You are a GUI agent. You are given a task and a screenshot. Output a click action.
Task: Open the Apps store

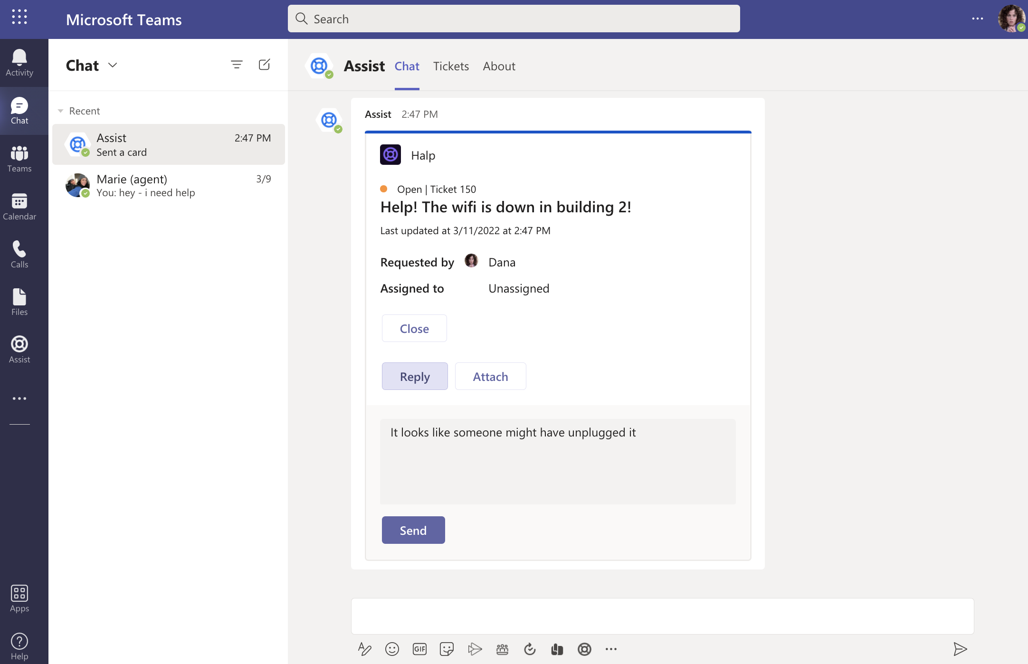coord(19,598)
